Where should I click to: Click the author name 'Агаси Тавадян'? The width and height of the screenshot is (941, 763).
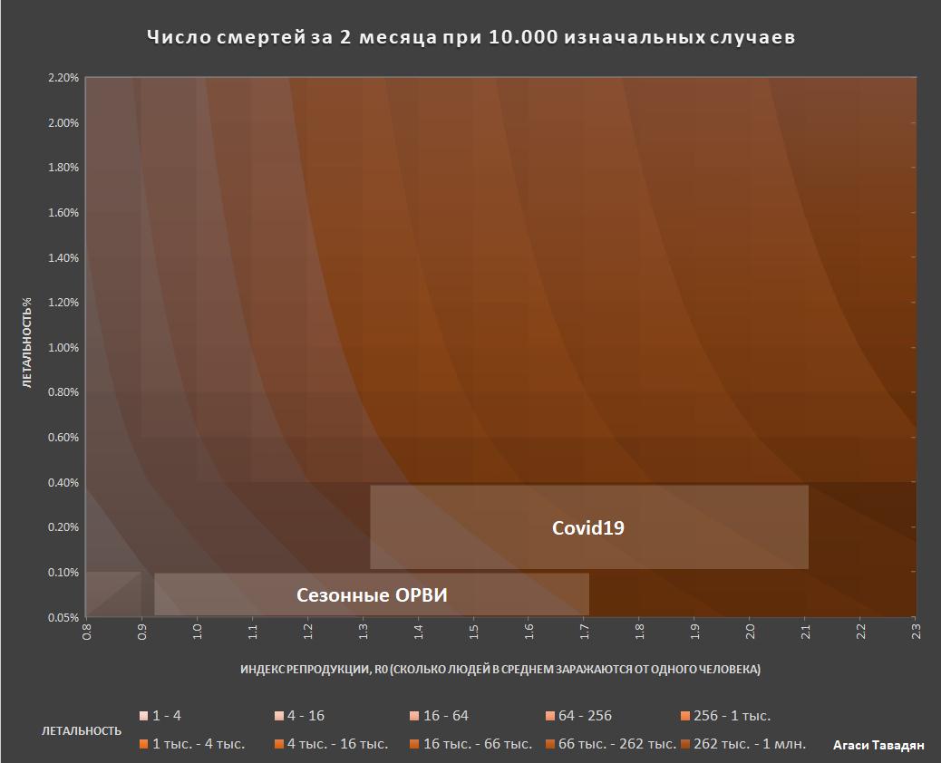[878, 745]
